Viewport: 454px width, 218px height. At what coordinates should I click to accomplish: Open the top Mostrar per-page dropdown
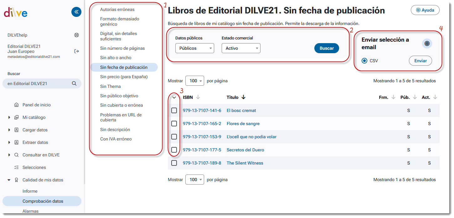(x=195, y=81)
